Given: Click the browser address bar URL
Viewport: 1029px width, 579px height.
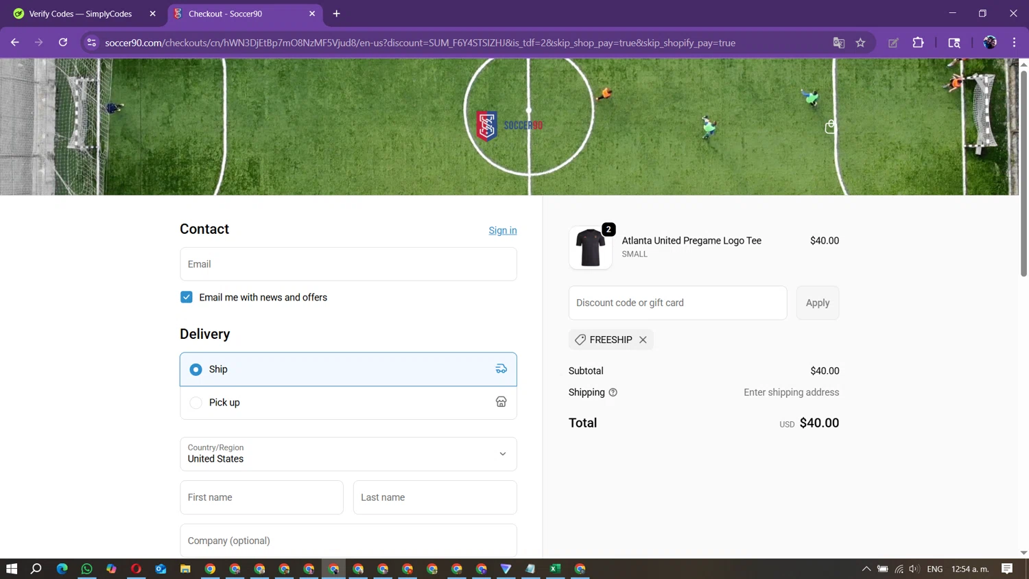Looking at the screenshot, I should pos(420,43).
